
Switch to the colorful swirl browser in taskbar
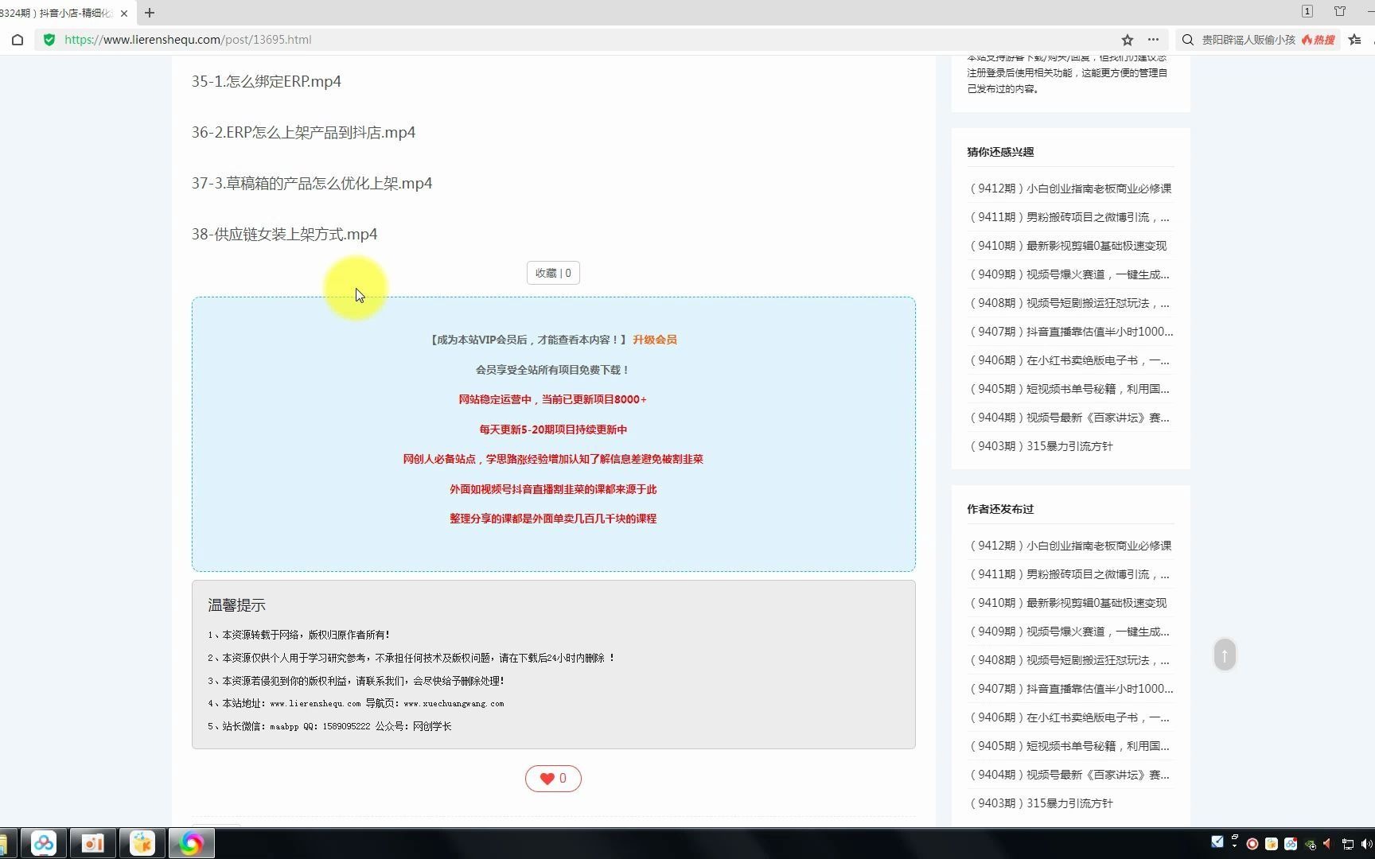[191, 843]
